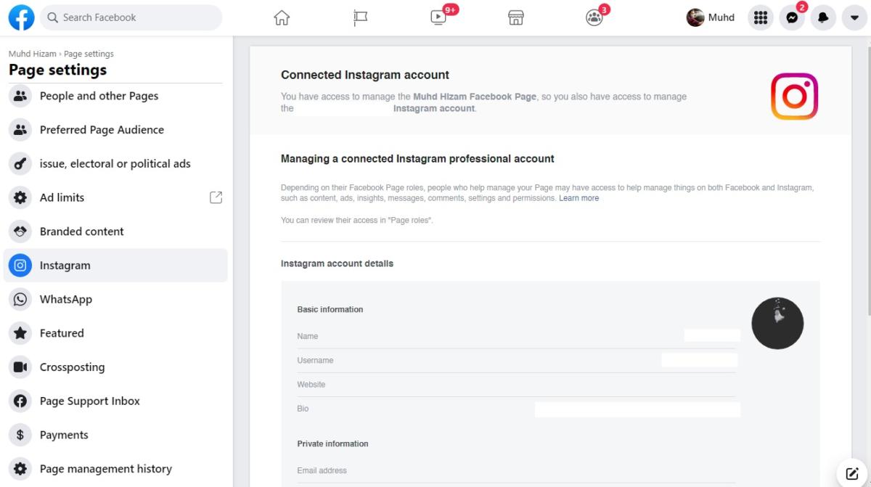Open Crossposting settings
Viewport: 871px width, 487px height.
[116, 367]
